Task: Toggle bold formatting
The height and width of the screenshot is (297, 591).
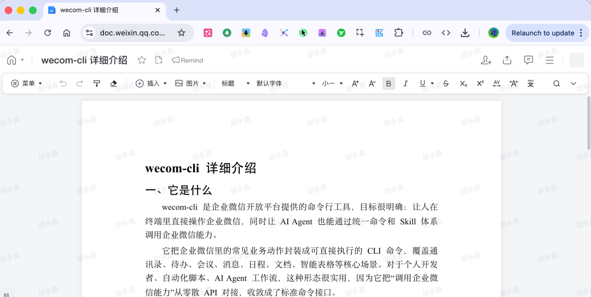Action: click(389, 84)
